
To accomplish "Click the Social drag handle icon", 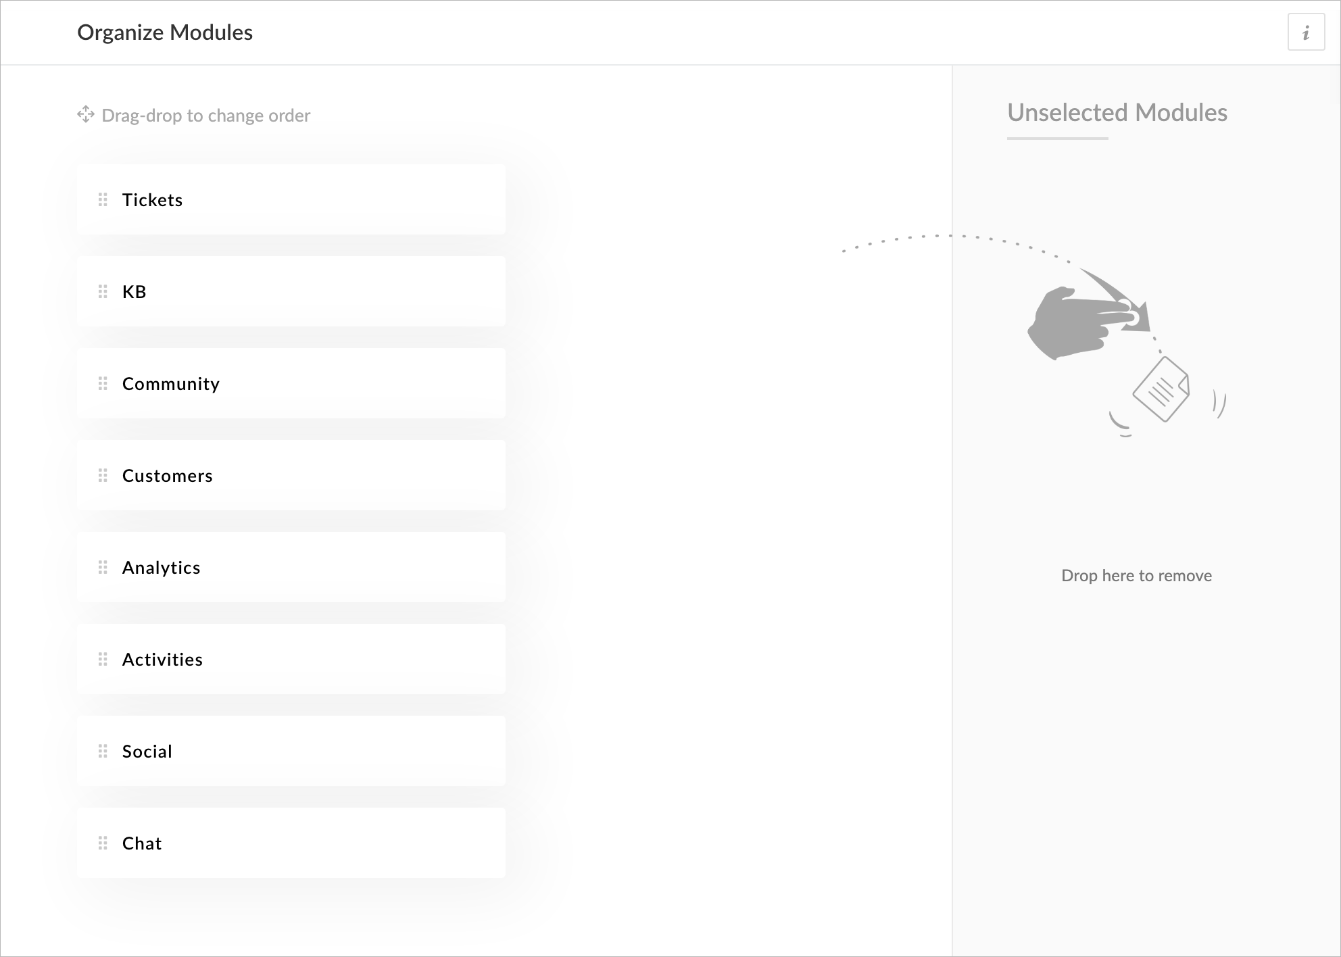I will click(103, 751).
